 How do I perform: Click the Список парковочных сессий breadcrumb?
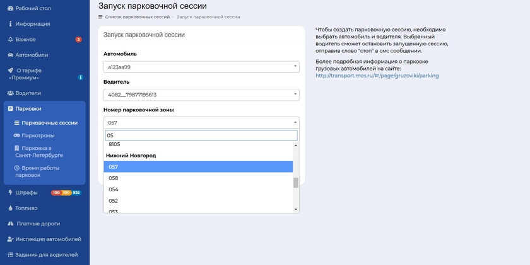coord(137,16)
